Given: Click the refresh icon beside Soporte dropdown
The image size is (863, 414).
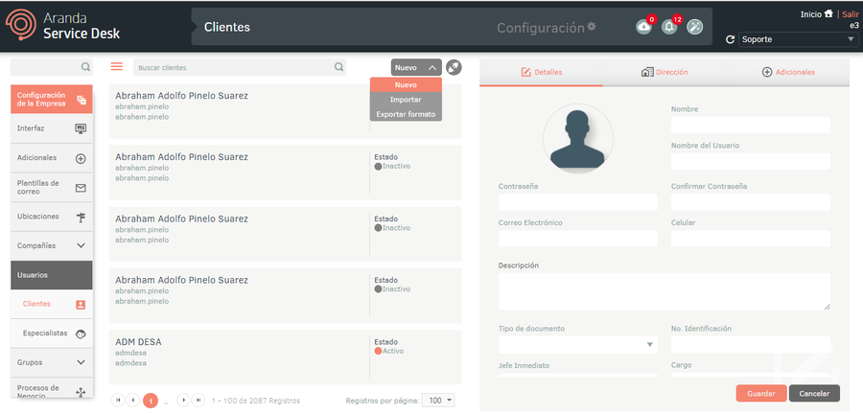Looking at the screenshot, I should click(x=731, y=40).
